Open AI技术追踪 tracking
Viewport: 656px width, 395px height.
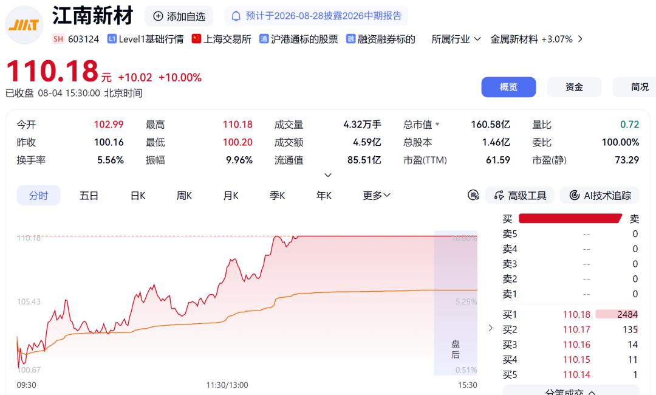600,196
